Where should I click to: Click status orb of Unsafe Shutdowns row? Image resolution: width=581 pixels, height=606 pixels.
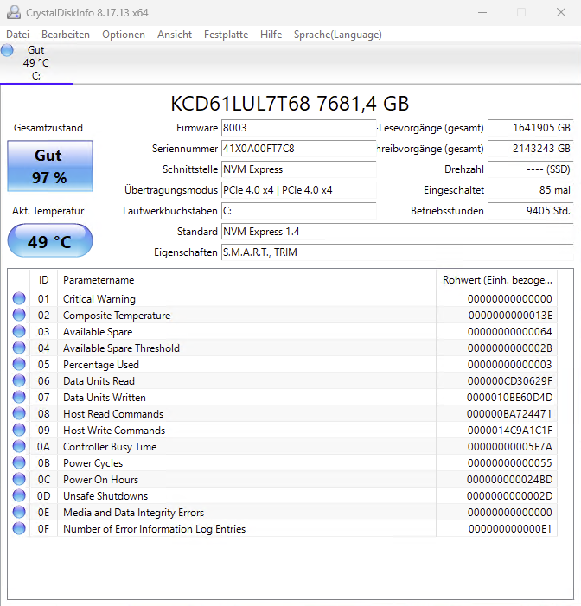[x=19, y=496]
